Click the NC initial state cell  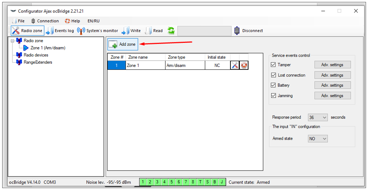pyautogui.click(x=217, y=65)
